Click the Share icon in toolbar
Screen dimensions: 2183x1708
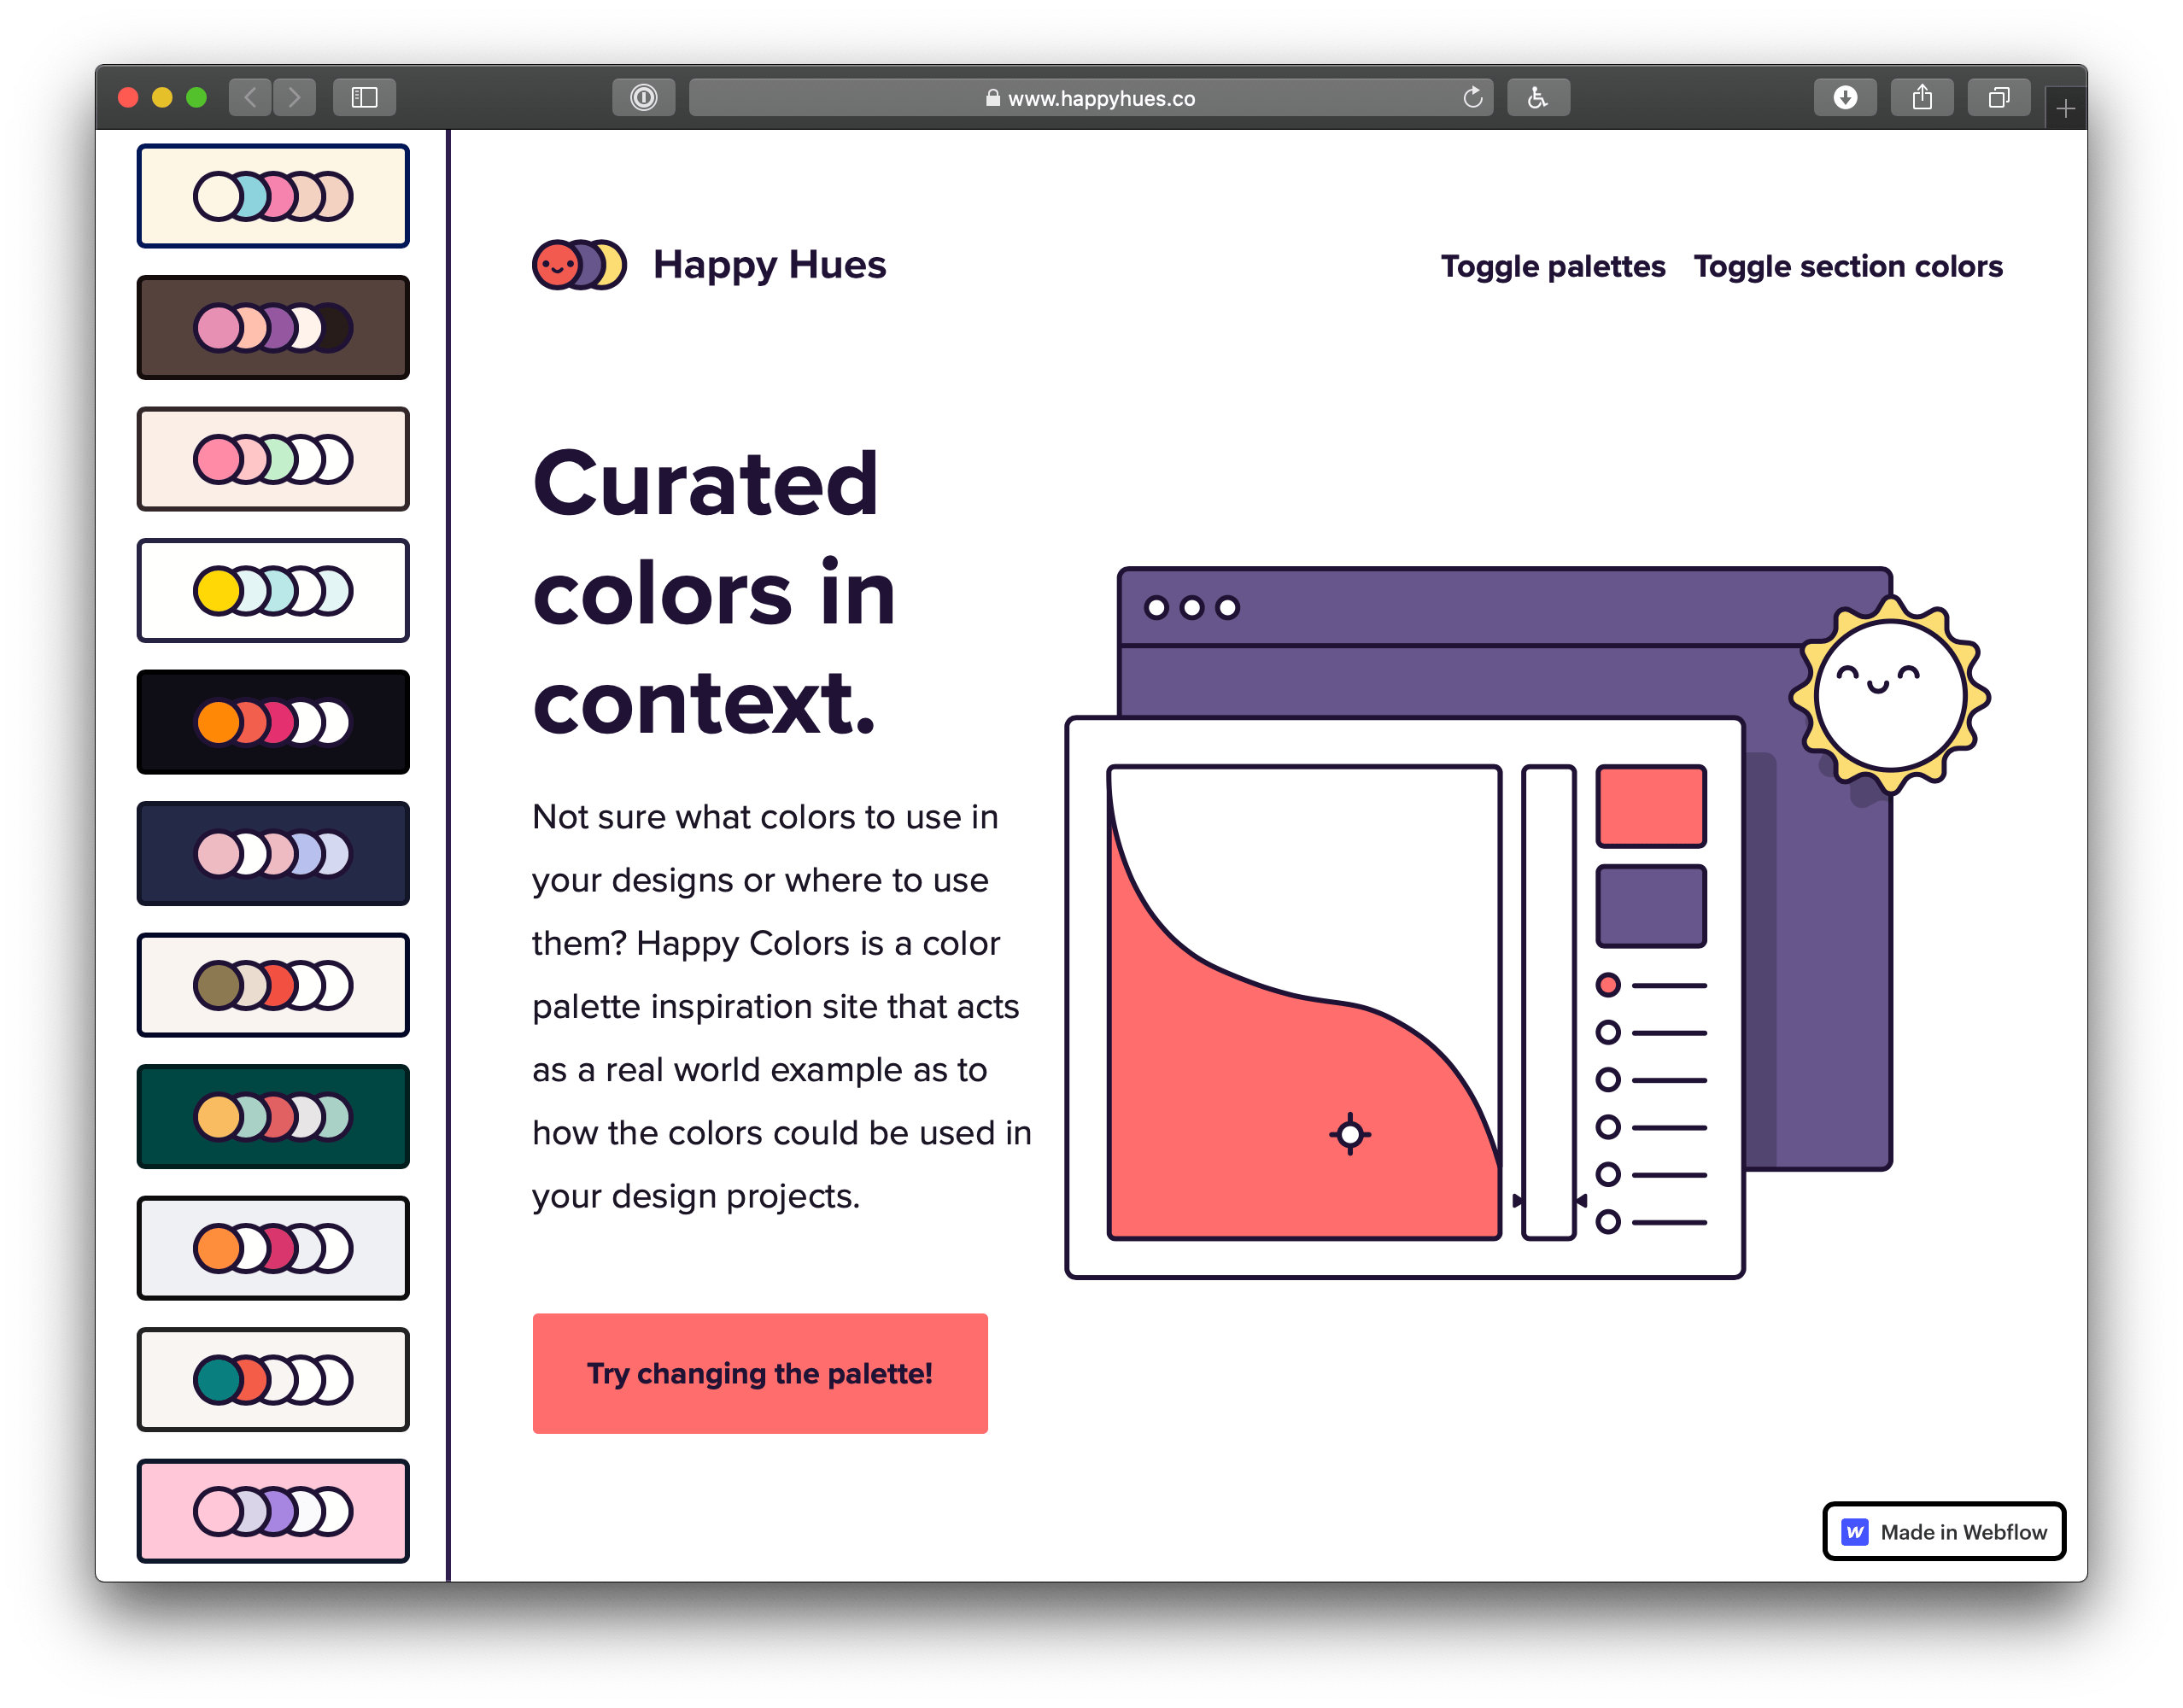click(x=1921, y=97)
